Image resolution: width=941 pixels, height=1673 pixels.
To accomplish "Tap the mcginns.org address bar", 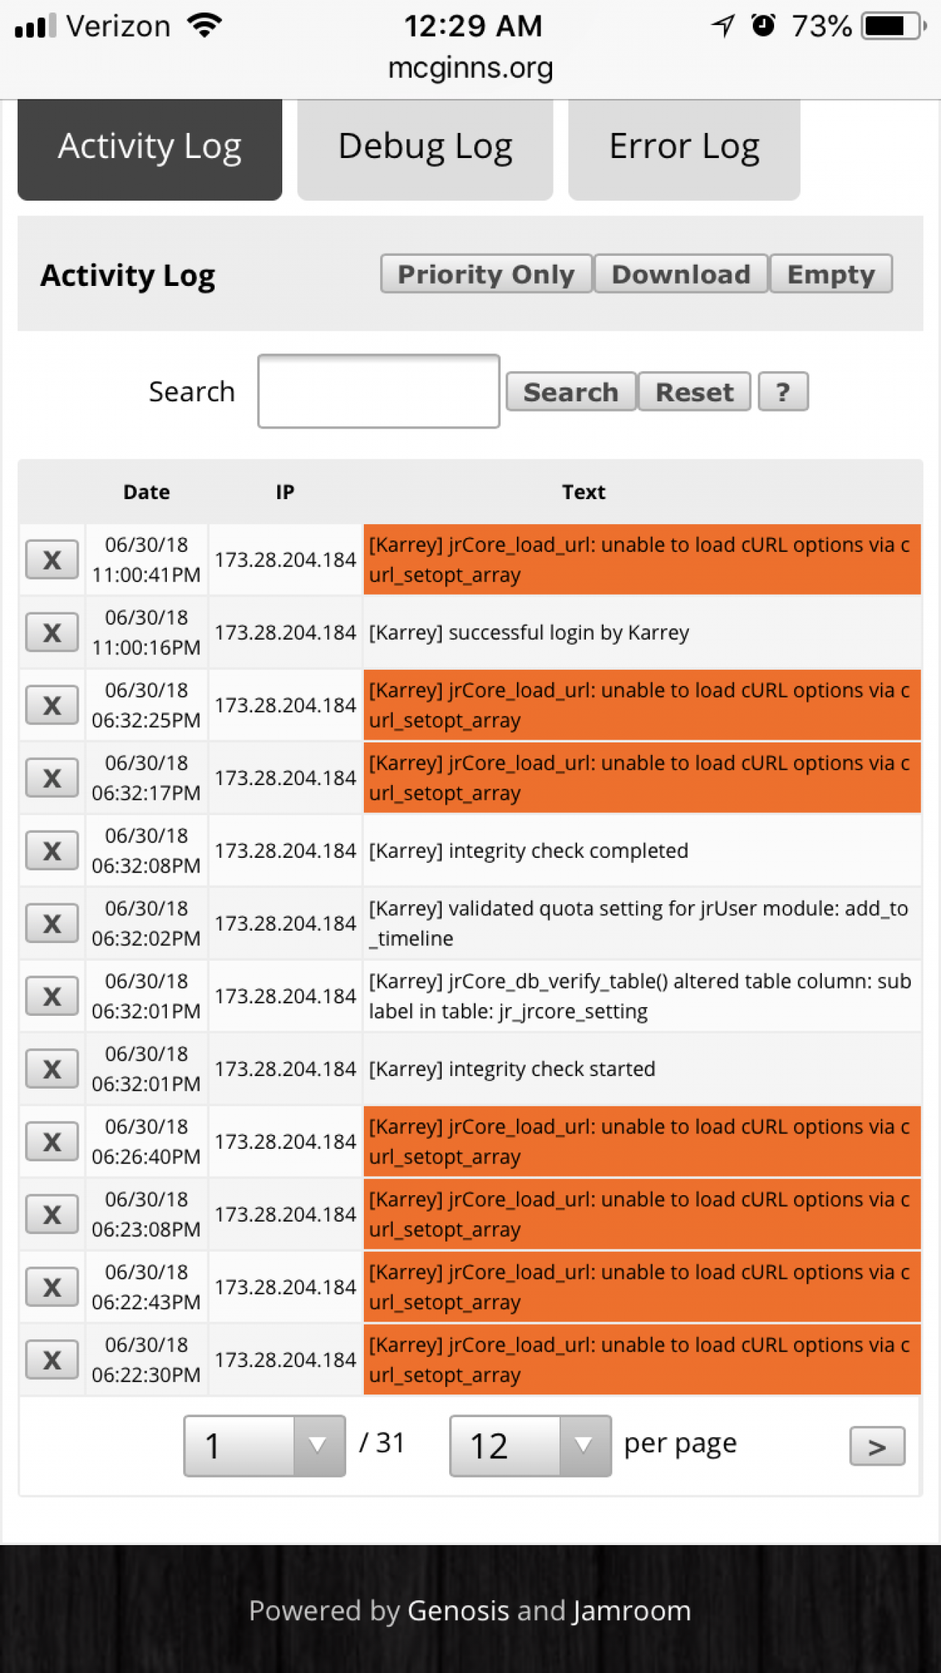I will point(470,68).
